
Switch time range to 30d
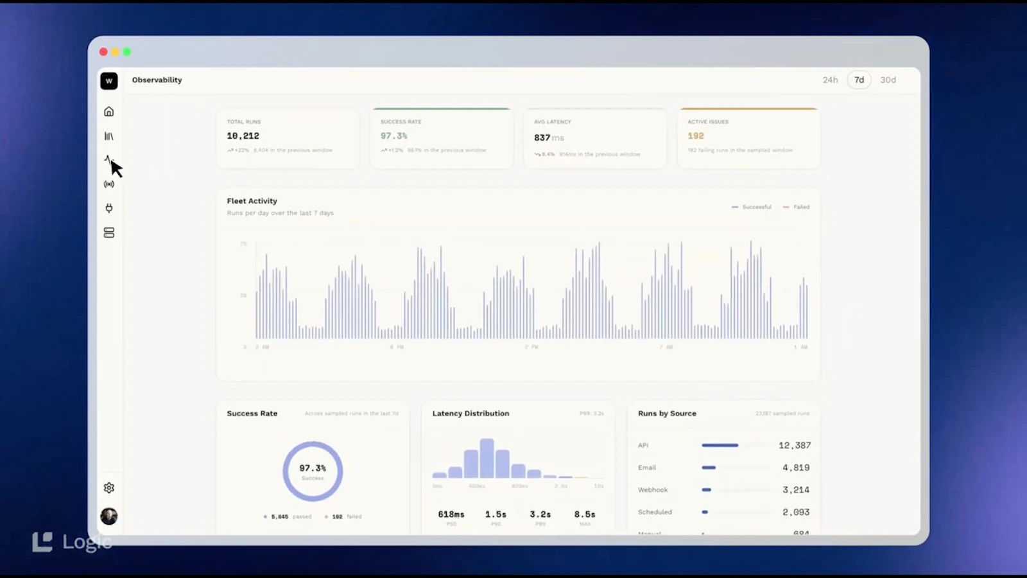888,80
